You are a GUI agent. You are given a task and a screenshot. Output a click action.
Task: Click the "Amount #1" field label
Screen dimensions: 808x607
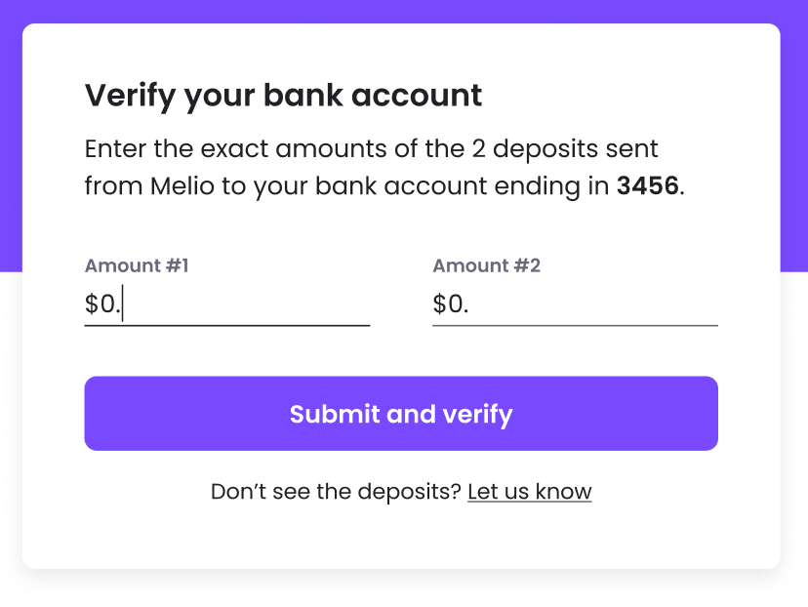point(137,265)
